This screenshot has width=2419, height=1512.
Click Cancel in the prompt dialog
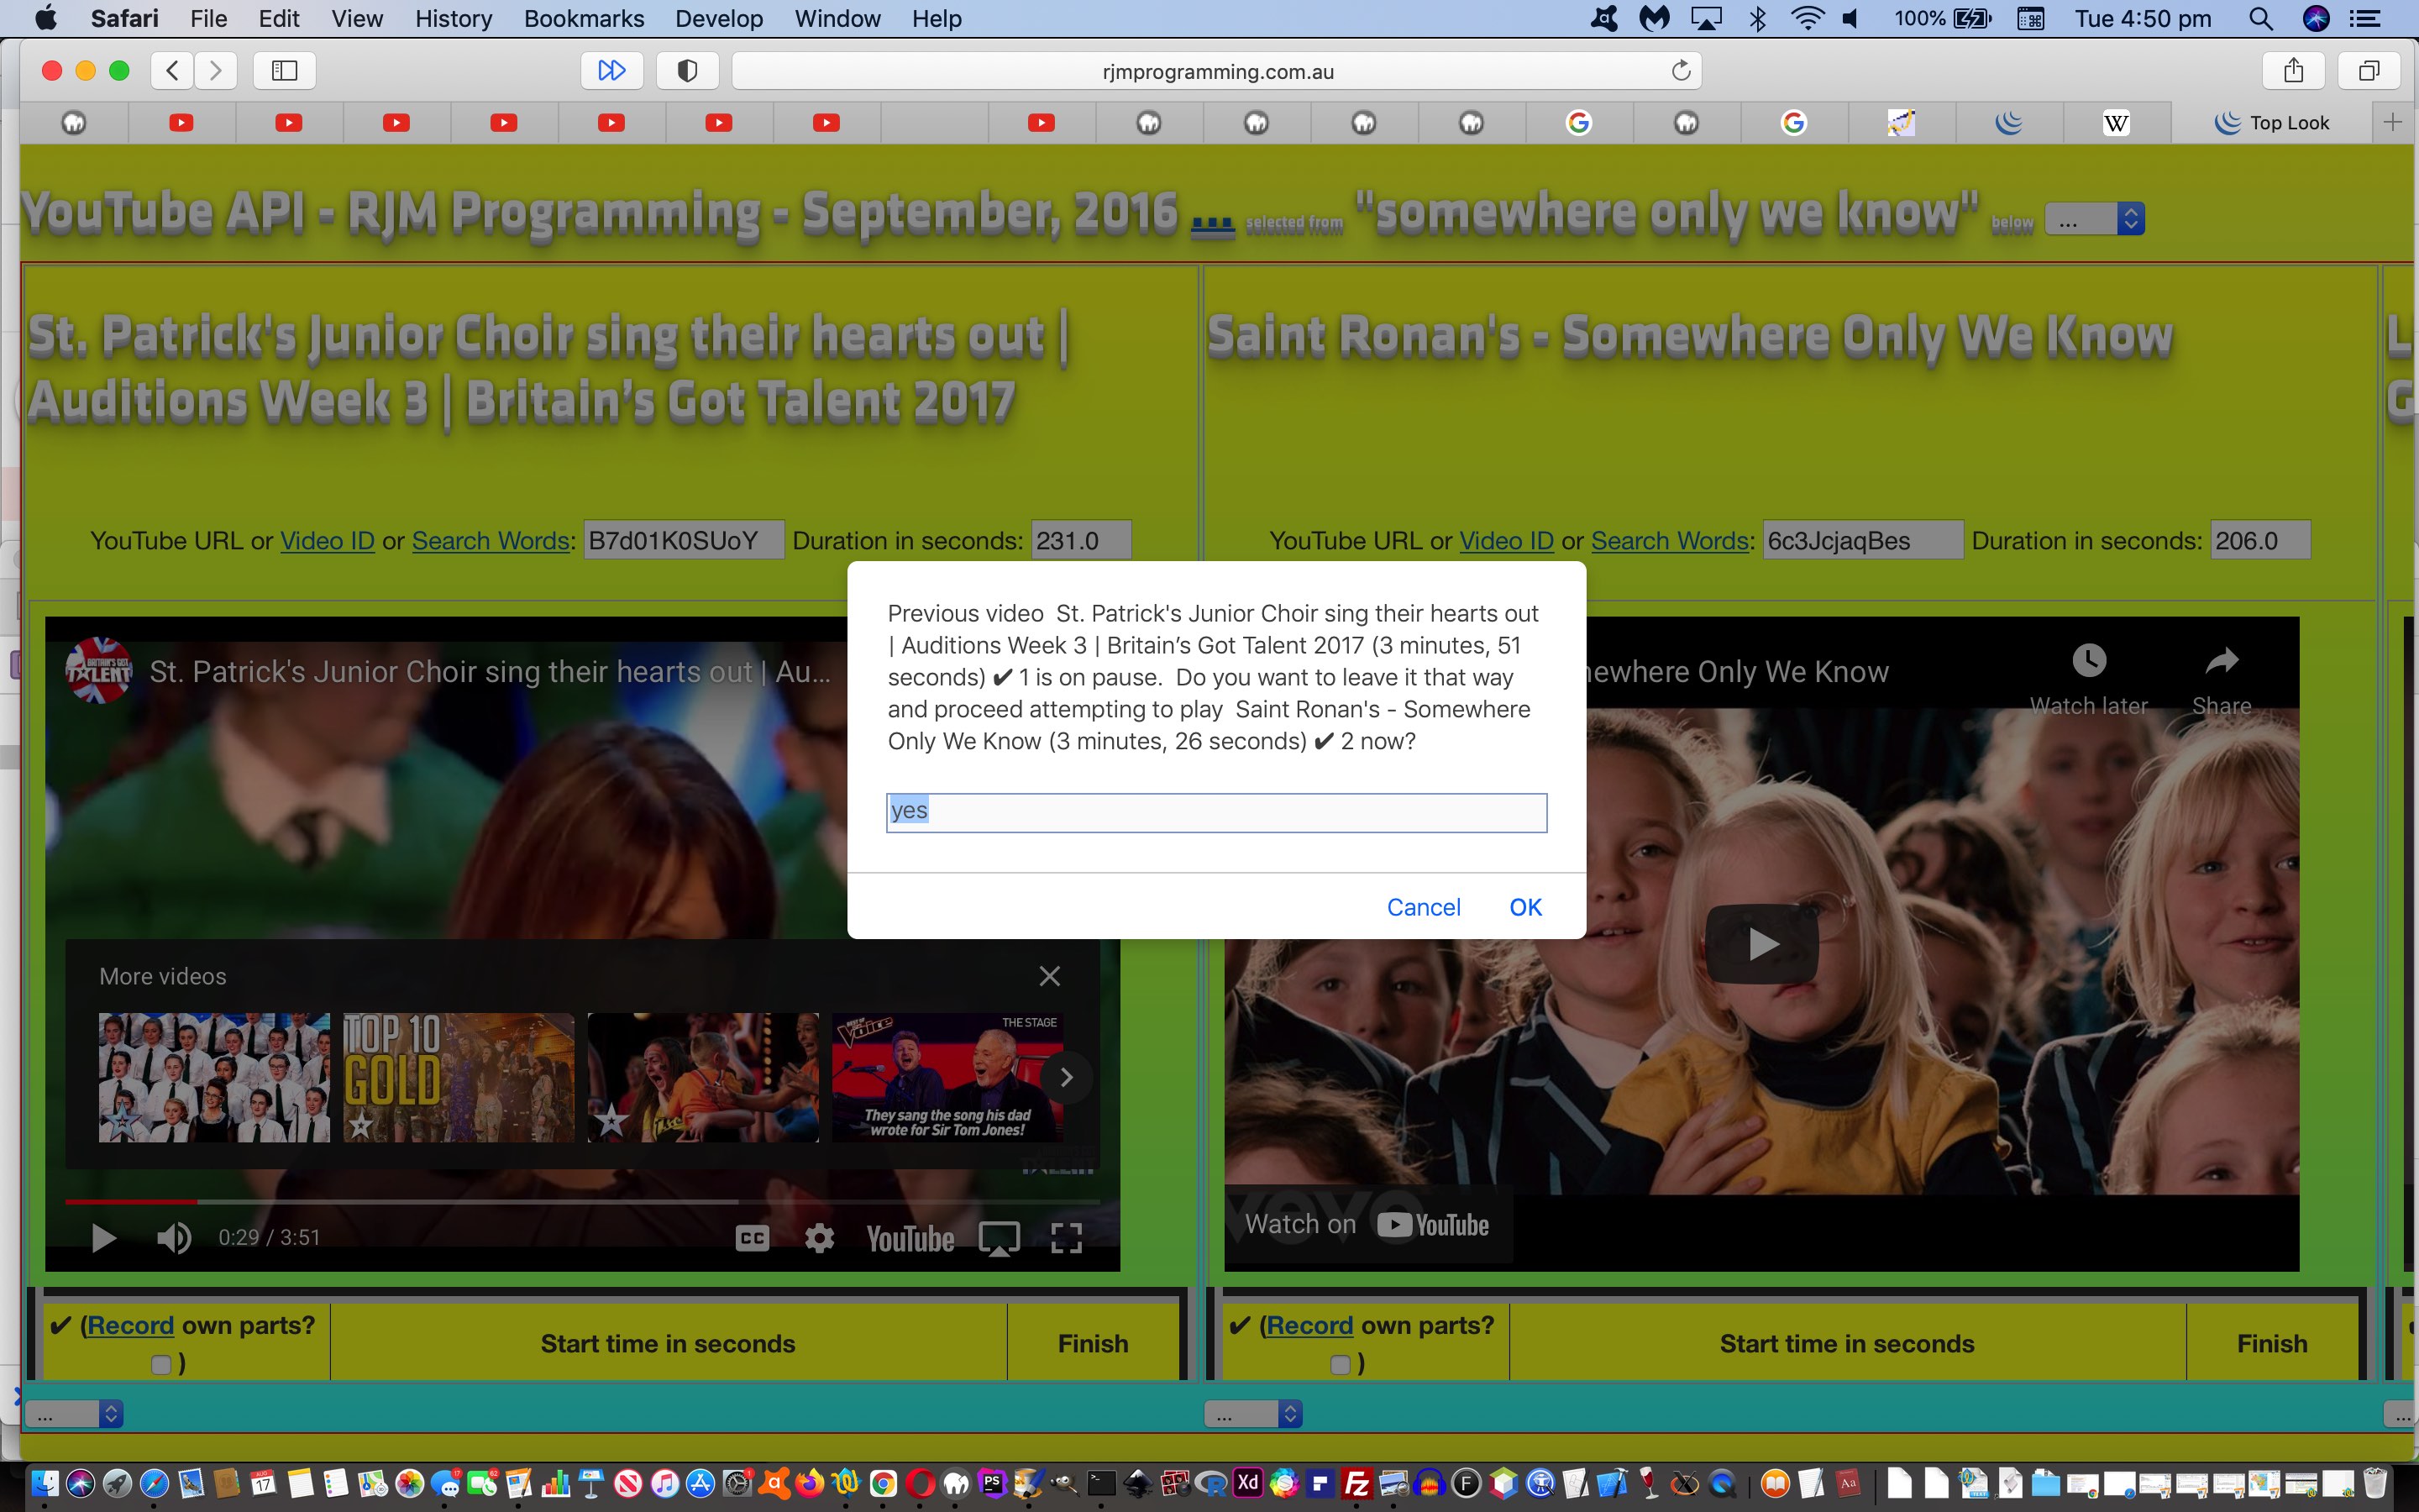point(1424,907)
